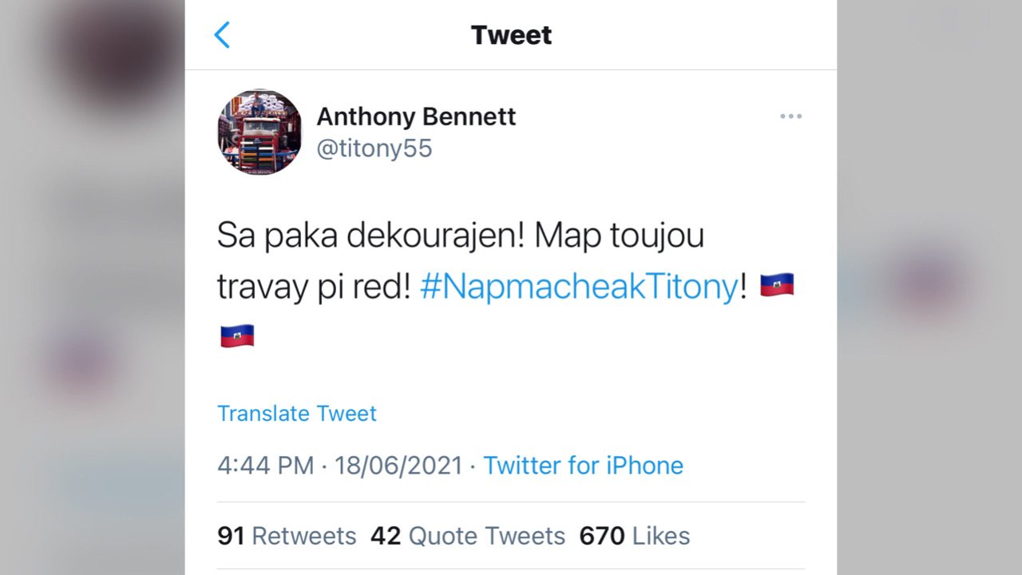Click the first Haiti flag emoji
The width and height of the screenshot is (1022, 575).
point(776,285)
